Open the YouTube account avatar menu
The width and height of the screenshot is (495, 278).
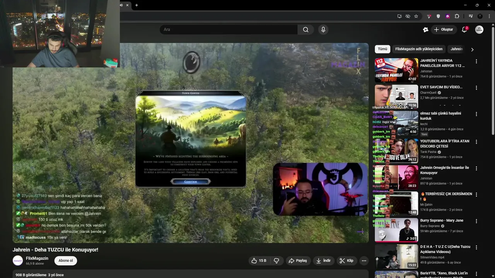coord(479,29)
